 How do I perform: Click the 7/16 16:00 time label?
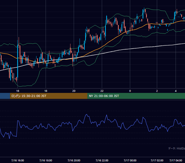[x=18, y=160]
